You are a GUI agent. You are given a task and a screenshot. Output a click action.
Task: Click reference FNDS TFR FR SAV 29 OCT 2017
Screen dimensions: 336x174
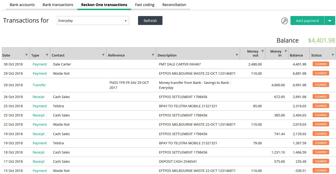(129, 85)
